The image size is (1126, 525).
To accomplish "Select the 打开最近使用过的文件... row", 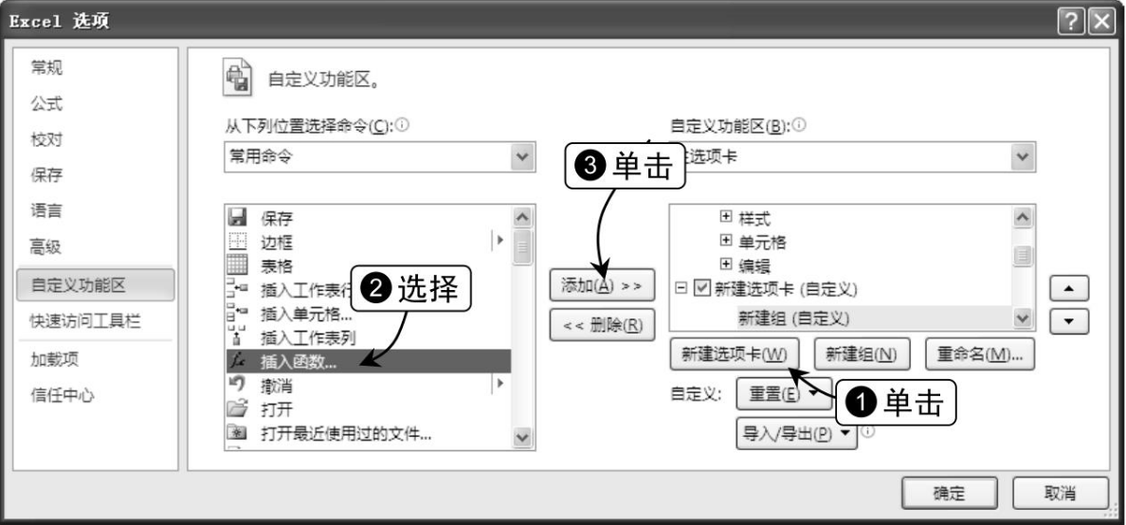I will pyautogui.click(x=369, y=434).
